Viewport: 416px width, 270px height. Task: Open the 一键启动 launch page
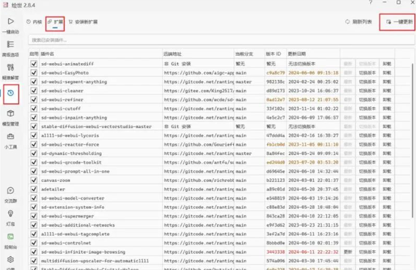point(11,25)
